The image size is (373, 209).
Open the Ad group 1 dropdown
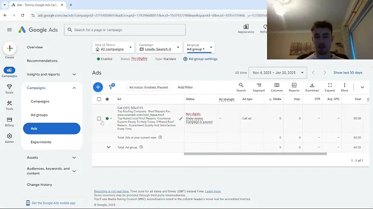(199, 47)
